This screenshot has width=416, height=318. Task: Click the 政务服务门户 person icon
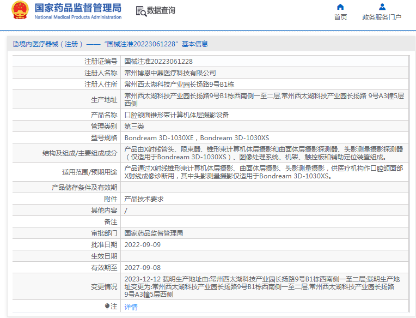click(382, 7)
